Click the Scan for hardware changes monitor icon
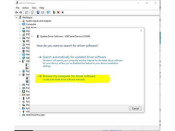This screenshot has width=175, height=131. coord(48,12)
